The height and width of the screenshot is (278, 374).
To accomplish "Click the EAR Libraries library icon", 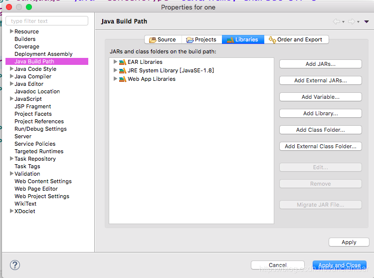I will 123,62.
